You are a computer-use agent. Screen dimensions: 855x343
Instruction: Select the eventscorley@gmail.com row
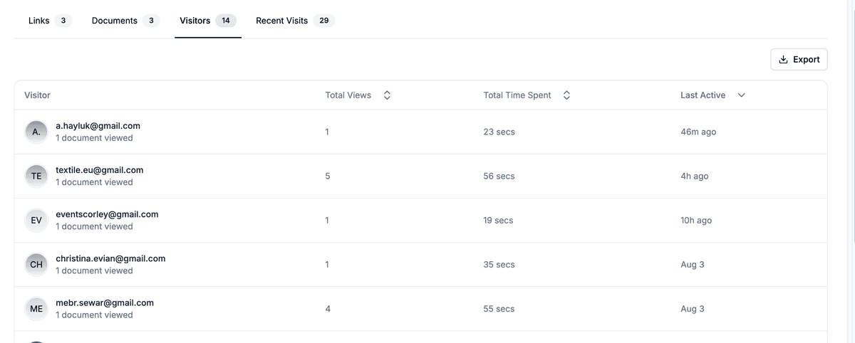(x=107, y=214)
